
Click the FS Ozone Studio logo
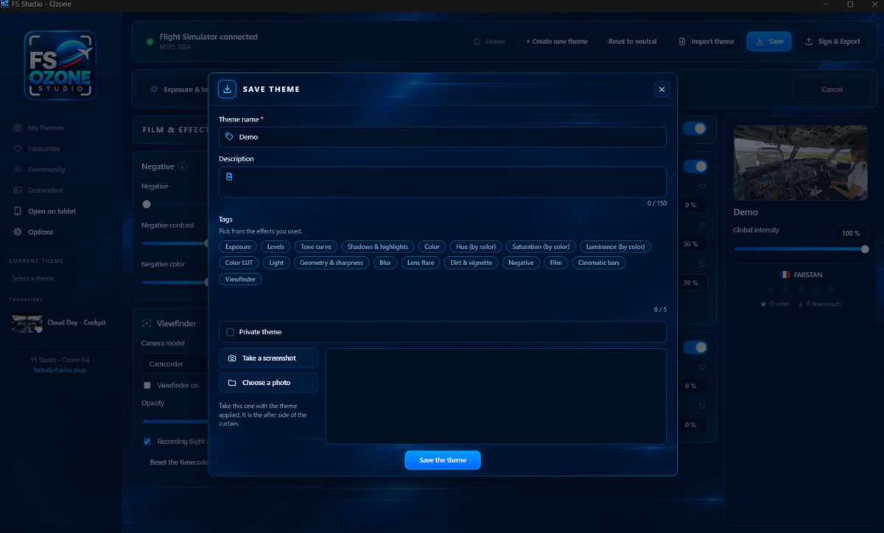[60, 66]
